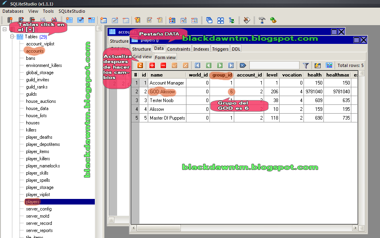
Task: Select the bans table in tree
Action: click(31, 58)
